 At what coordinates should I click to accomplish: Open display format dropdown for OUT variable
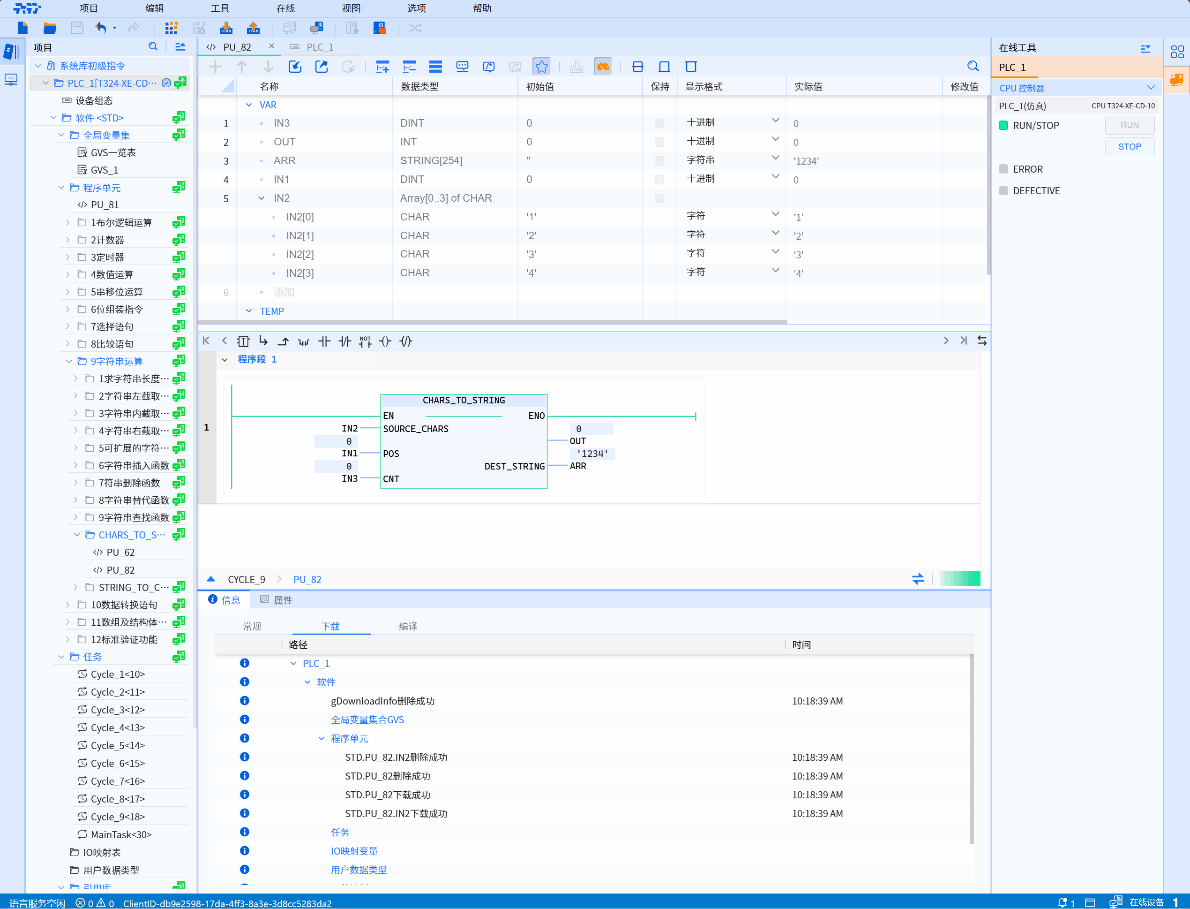pyautogui.click(x=775, y=140)
